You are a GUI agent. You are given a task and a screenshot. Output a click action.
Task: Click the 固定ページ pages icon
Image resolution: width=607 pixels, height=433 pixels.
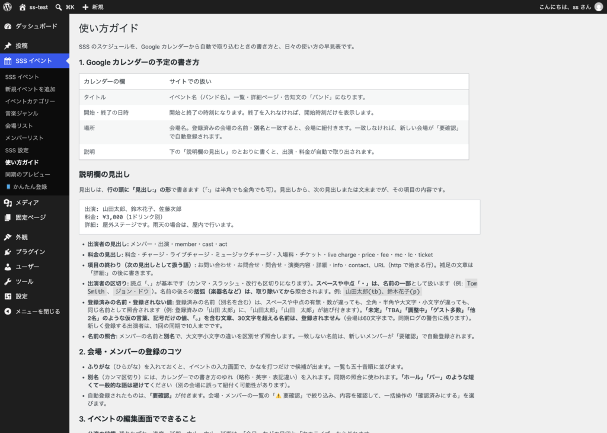coord(8,217)
